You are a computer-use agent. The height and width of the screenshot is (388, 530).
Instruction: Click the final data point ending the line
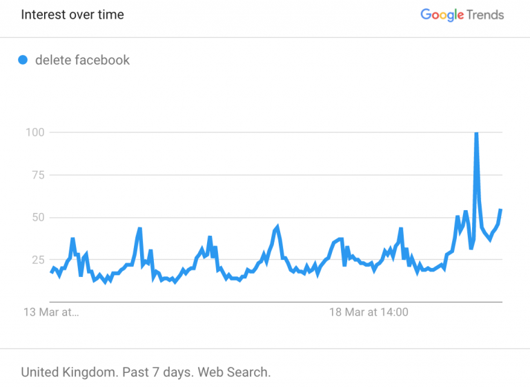coord(501,210)
